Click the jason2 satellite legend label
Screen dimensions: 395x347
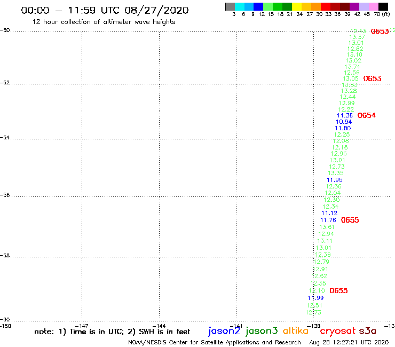click(224, 331)
